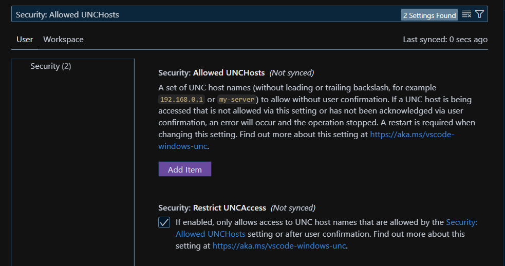The image size is (505, 266).
Task: Switch to the Workspace settings tab
Action: point(63,40)
